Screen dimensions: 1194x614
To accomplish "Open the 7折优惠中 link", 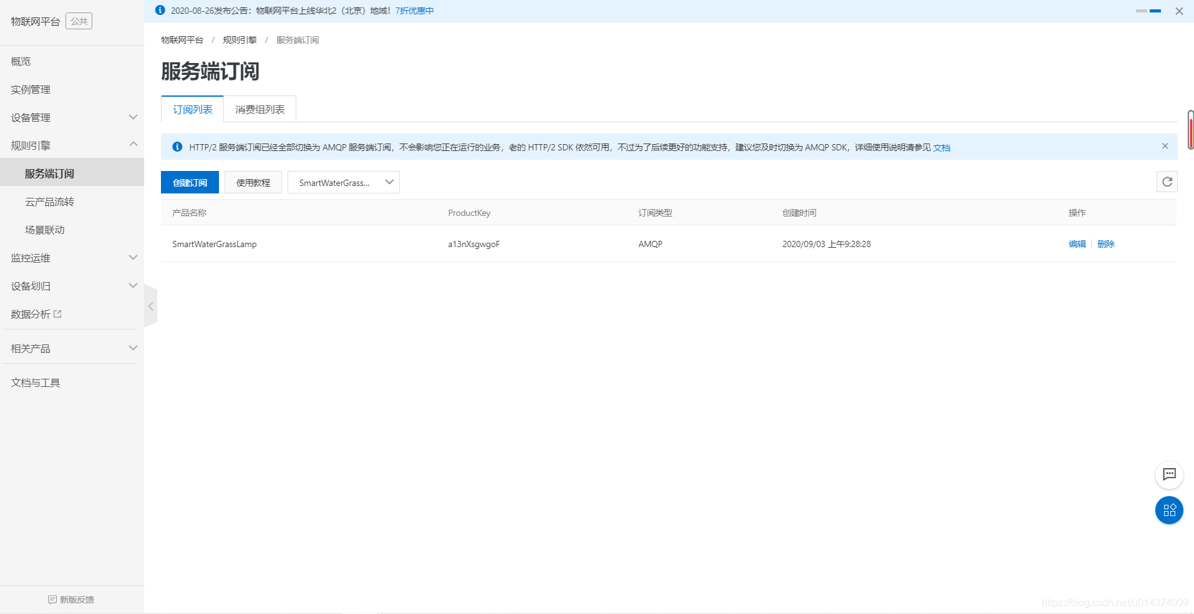I will (x=414, y=11).
